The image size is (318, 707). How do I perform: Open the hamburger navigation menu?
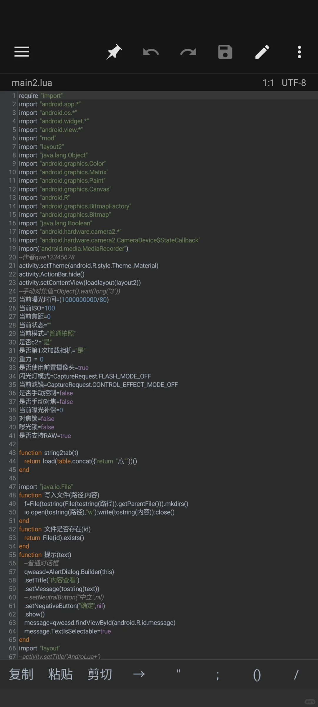coord(21,52)
